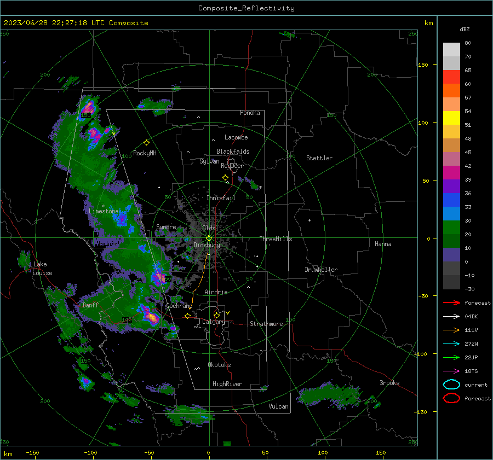Click the Composite_Reflectivity title text
This screenshot has width=493, height=460.
(246, 8)
